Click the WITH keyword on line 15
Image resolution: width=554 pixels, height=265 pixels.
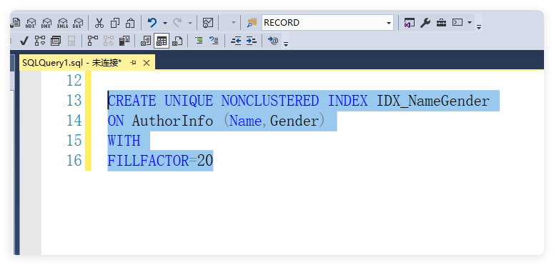click(x=124, y=141)
